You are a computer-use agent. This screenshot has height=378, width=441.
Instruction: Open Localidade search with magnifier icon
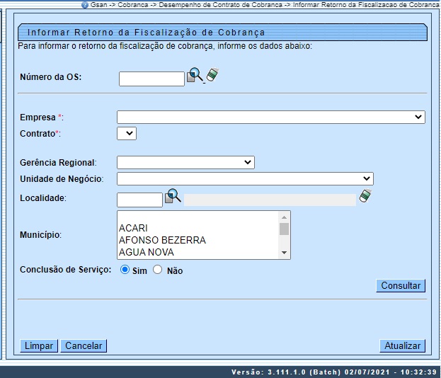[x=173, y=196]
